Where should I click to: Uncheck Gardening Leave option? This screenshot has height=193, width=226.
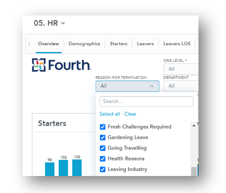103,137
